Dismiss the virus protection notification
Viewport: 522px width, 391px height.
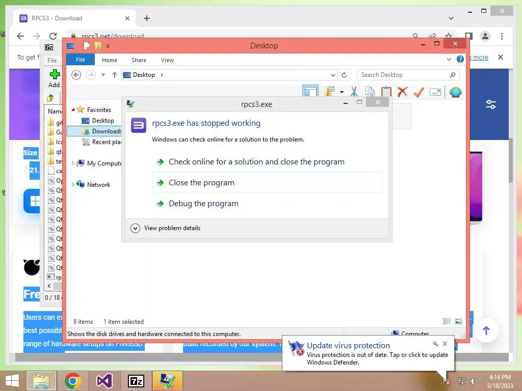(445, 344)
